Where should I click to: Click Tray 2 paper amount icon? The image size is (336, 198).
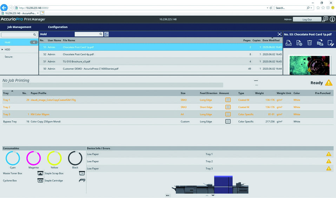click(x=228, y=107)
